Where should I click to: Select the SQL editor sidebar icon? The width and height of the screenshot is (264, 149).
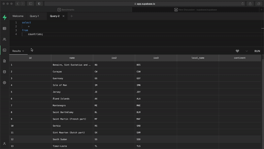[x=4, y=50]
